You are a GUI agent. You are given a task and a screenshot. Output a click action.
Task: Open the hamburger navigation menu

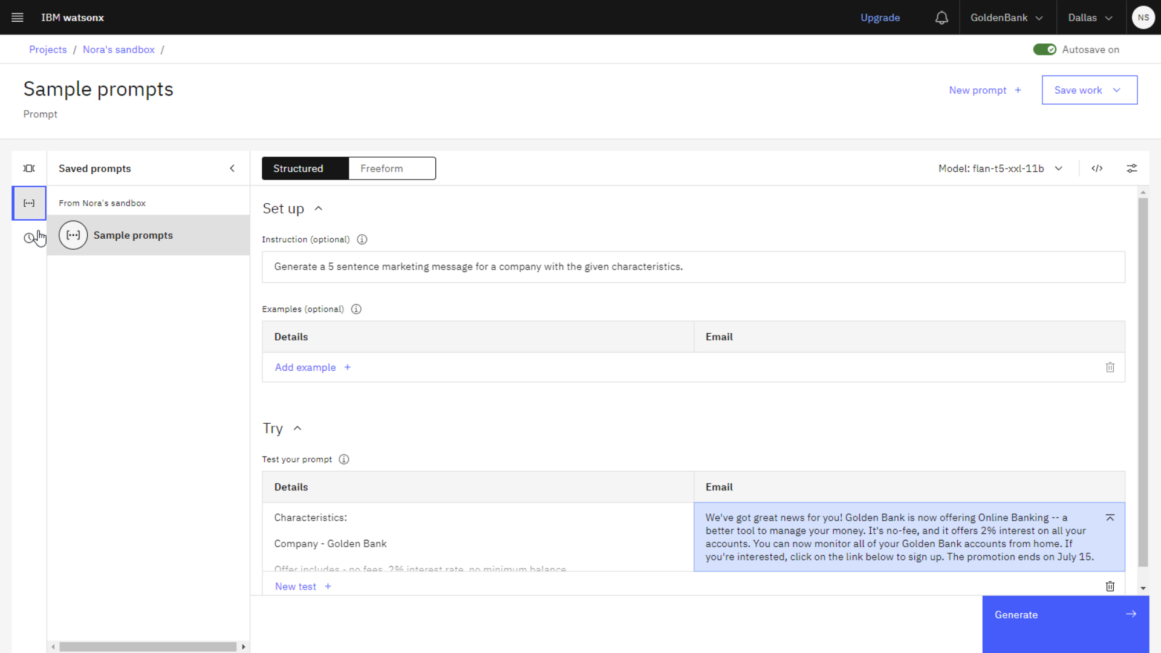pos(18,18)
